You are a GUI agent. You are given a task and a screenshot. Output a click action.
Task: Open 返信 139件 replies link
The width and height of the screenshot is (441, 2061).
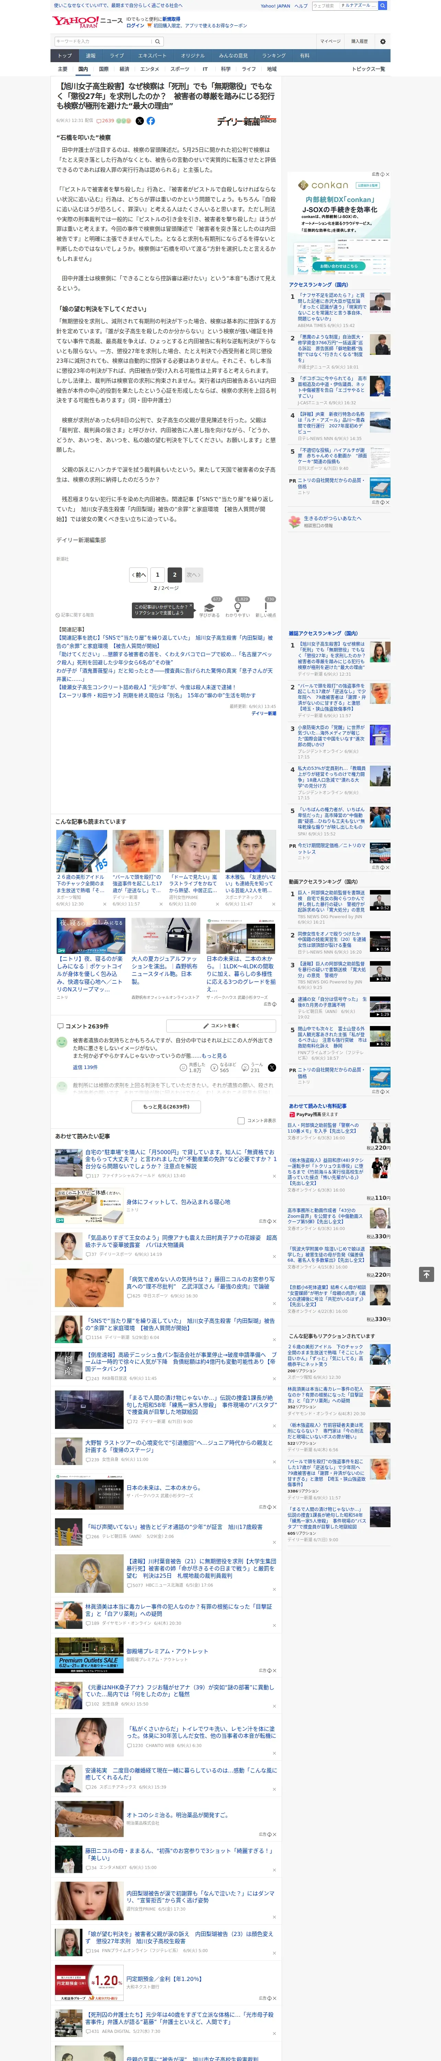point(85,1067)
